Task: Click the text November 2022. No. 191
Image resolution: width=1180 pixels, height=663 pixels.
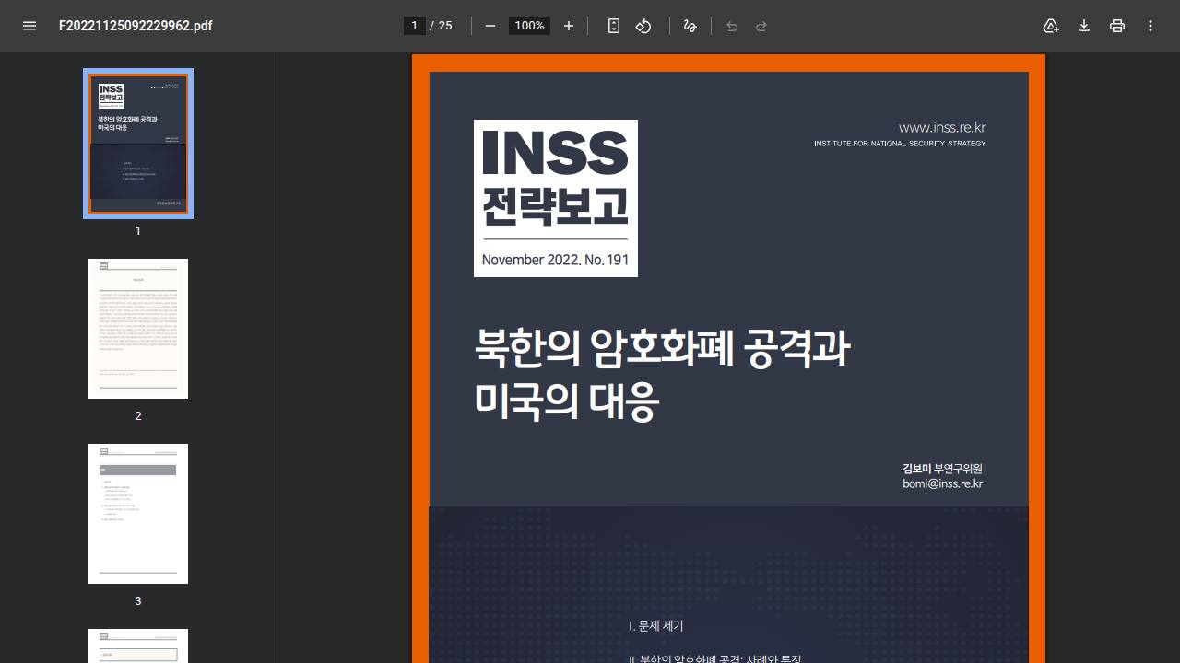Action: click(555, 260)
